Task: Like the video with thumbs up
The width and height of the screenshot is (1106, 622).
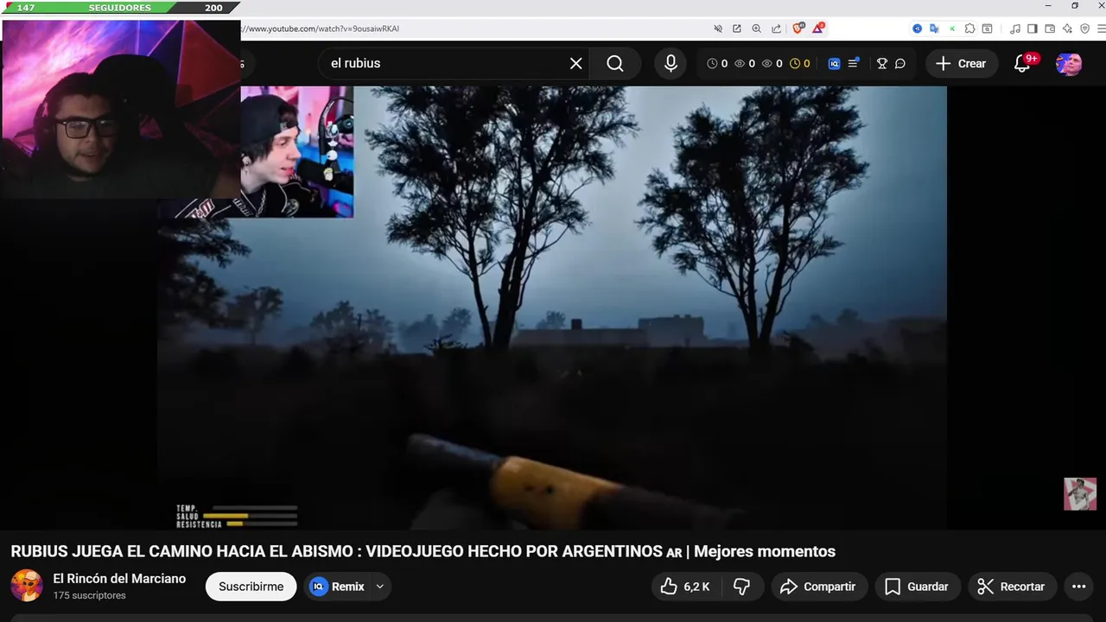Action: [x=684, y=587]
